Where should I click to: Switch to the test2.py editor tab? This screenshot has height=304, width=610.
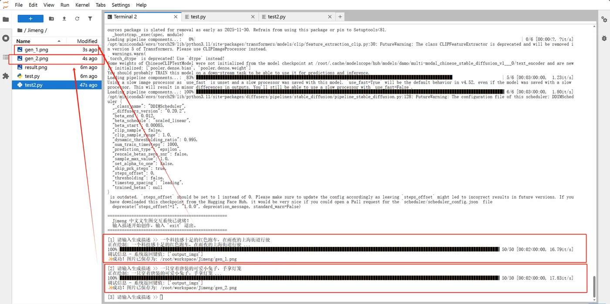point(297,17)
